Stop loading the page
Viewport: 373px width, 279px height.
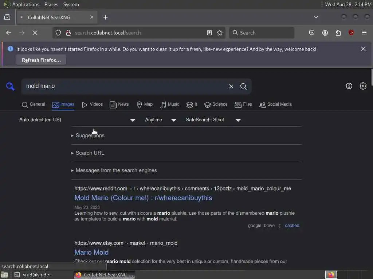pos(35,33)
